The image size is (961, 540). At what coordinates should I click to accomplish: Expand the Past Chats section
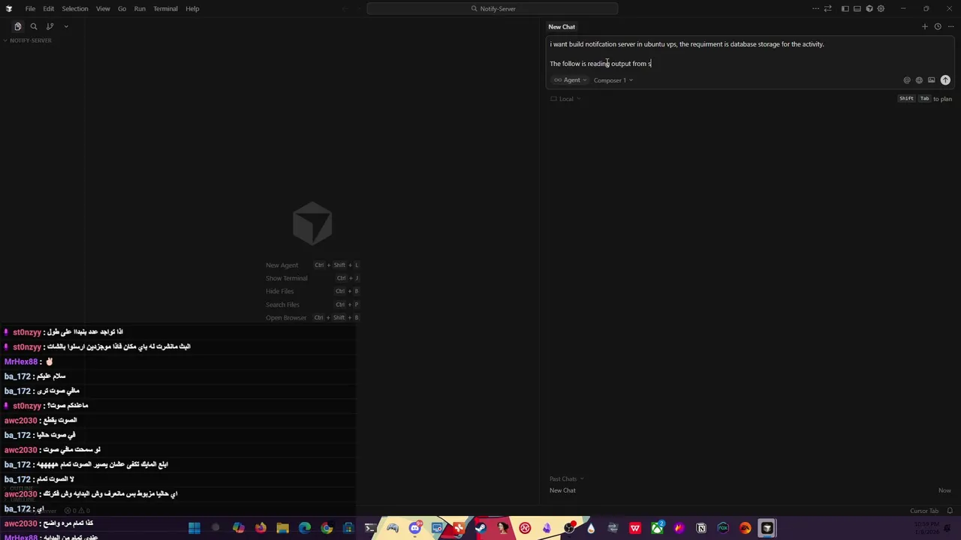tap(566, 478)
